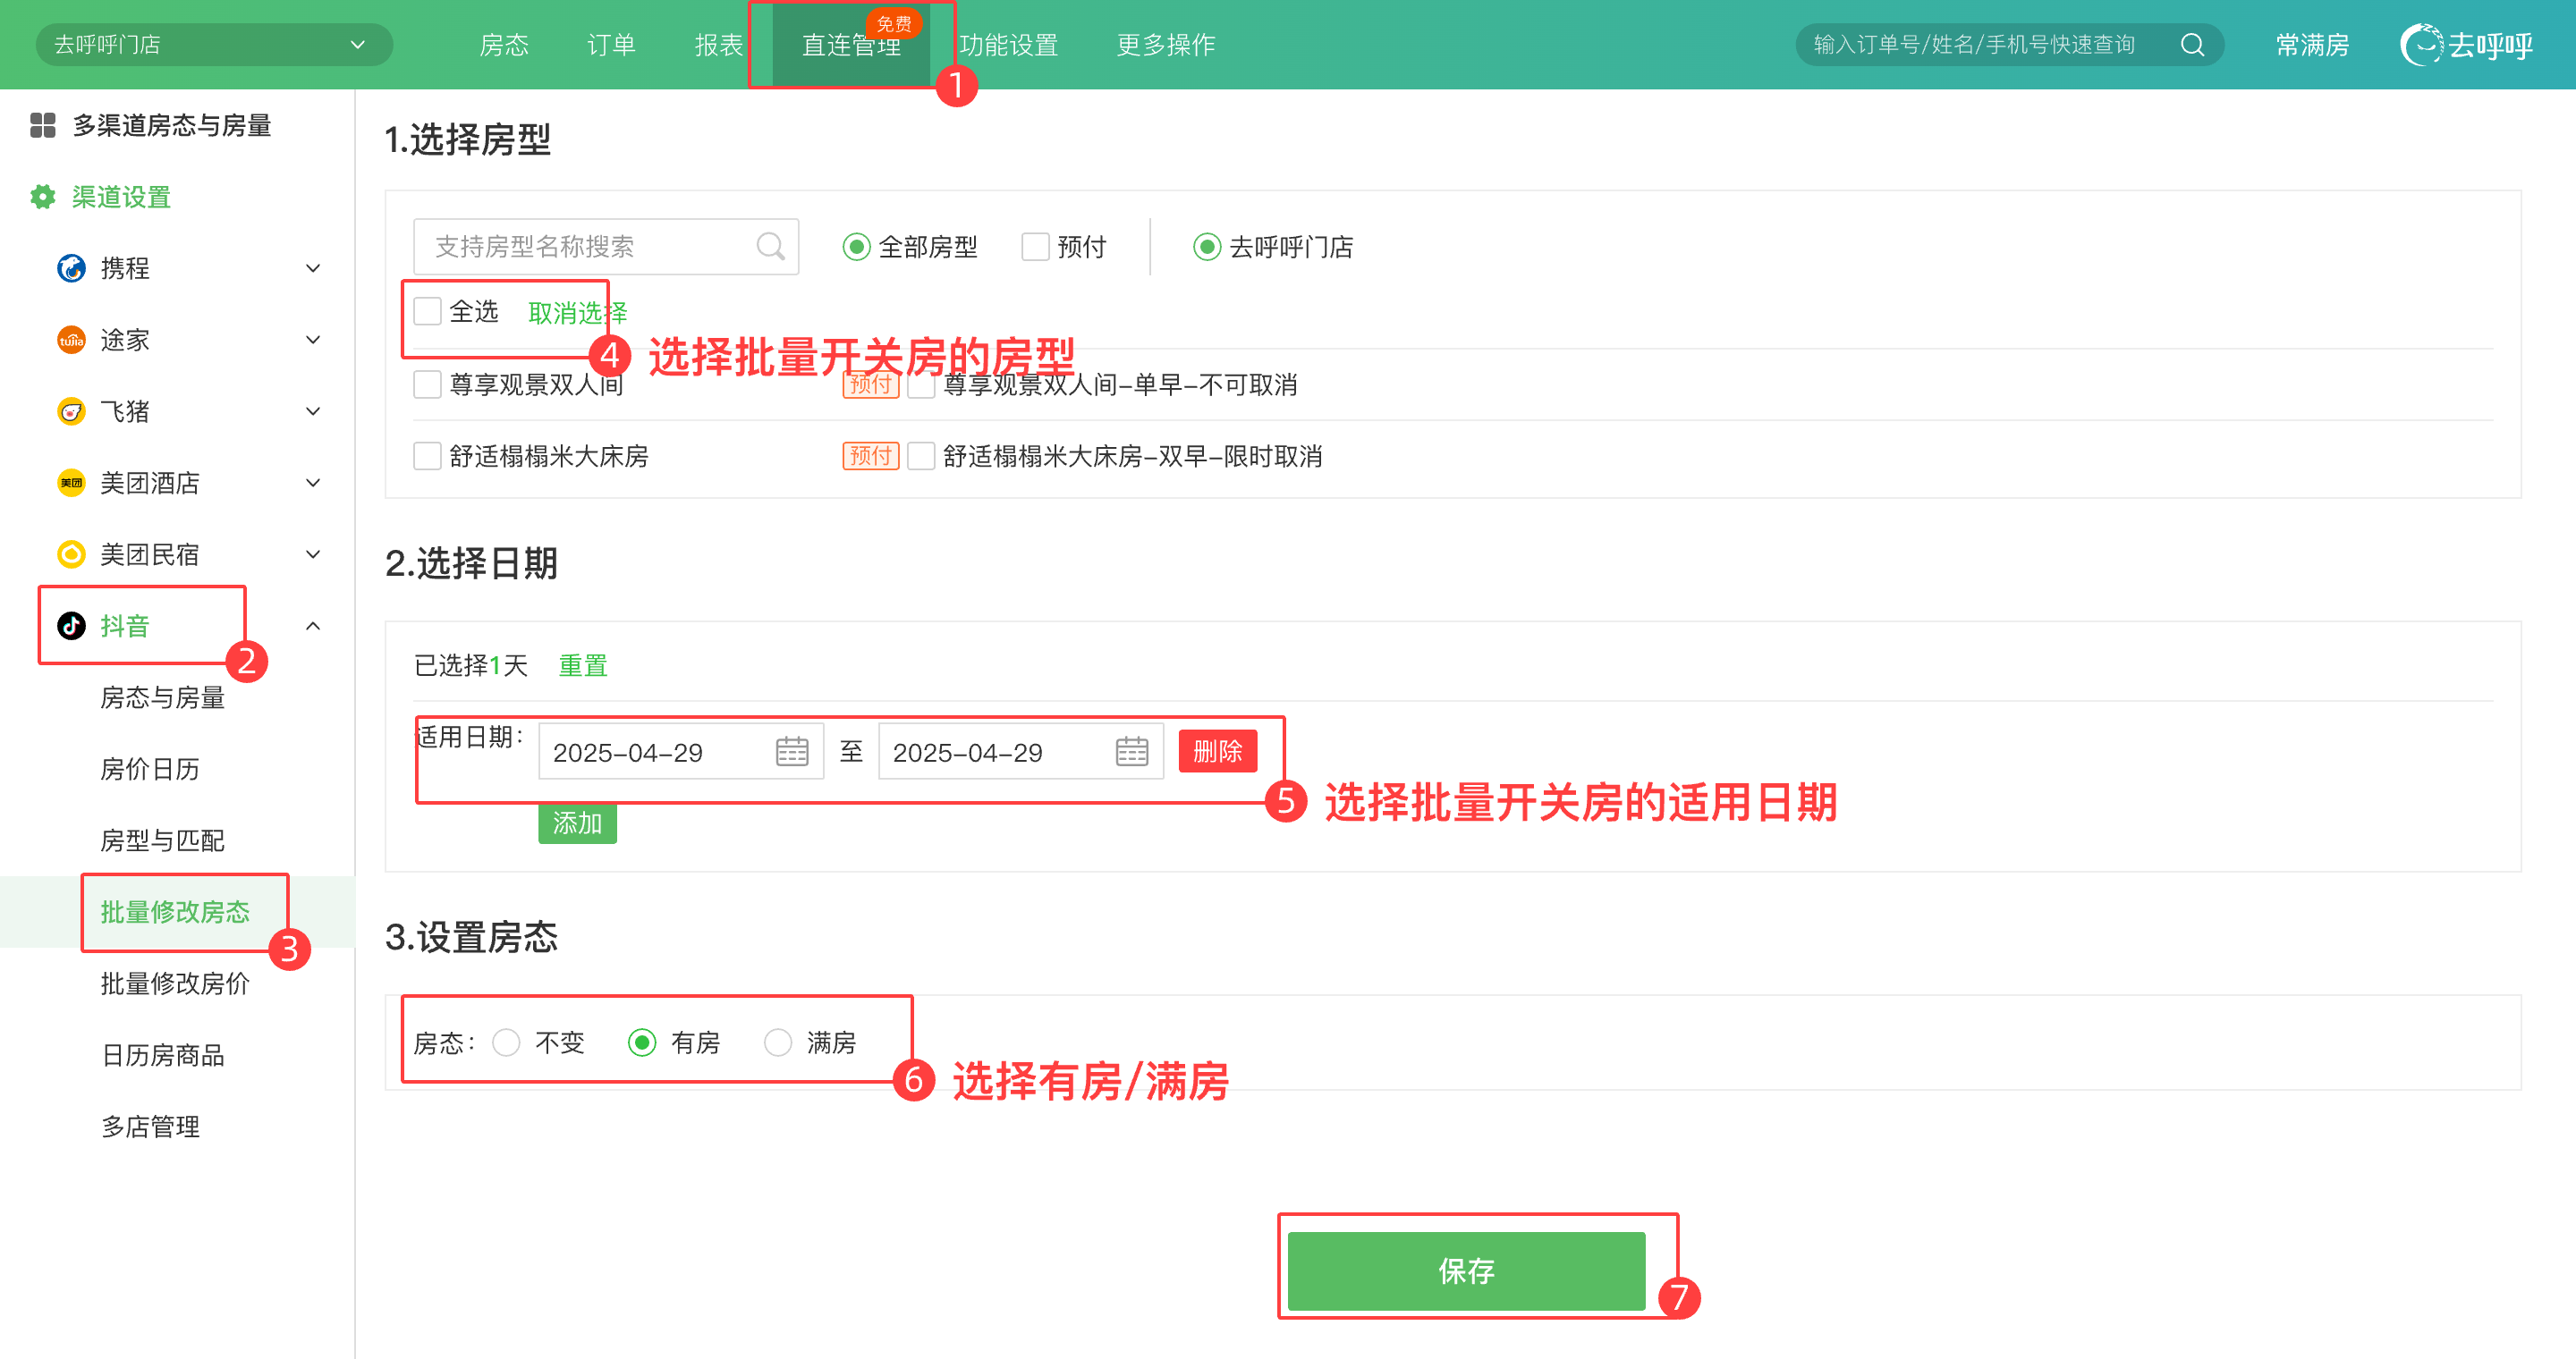Click the Tujia (途家) orange logo icon
The height and width of the screenshot is (1359, 2576).
point(71,340)
